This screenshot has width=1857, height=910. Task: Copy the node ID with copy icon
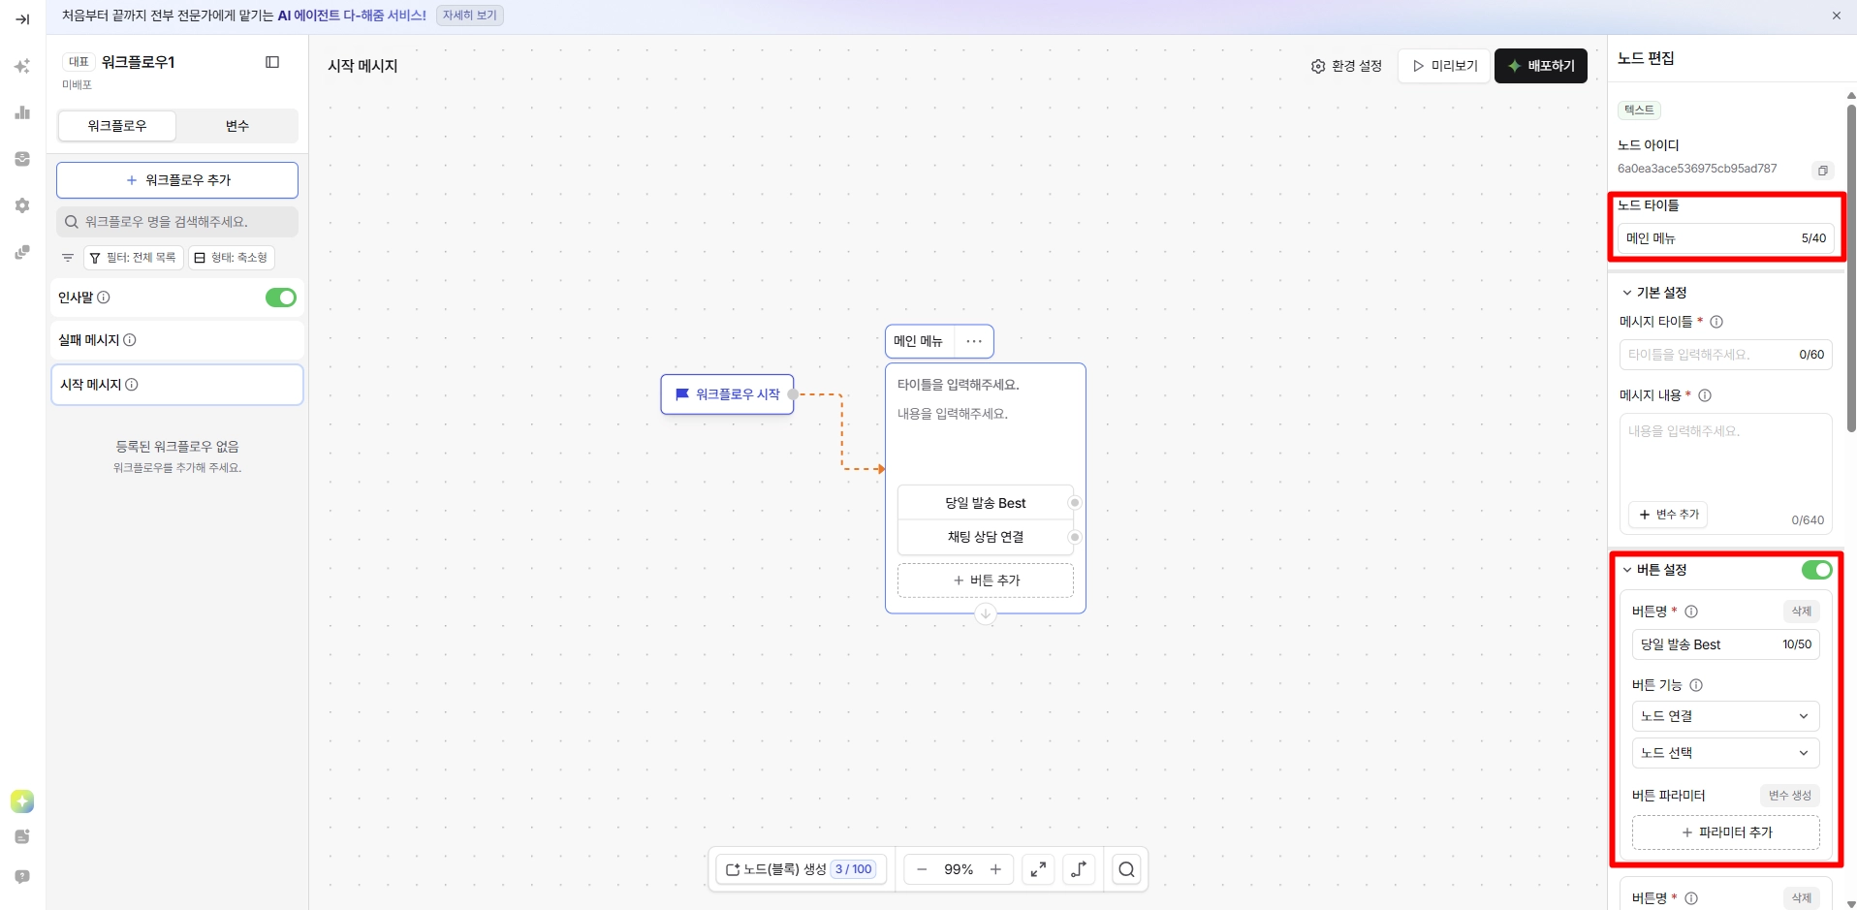1823,171
